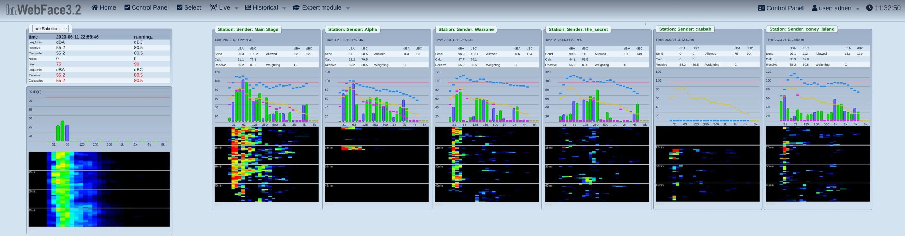
Task: Click the Main Stage spectrum bar chart
Action: click(266, 98)
